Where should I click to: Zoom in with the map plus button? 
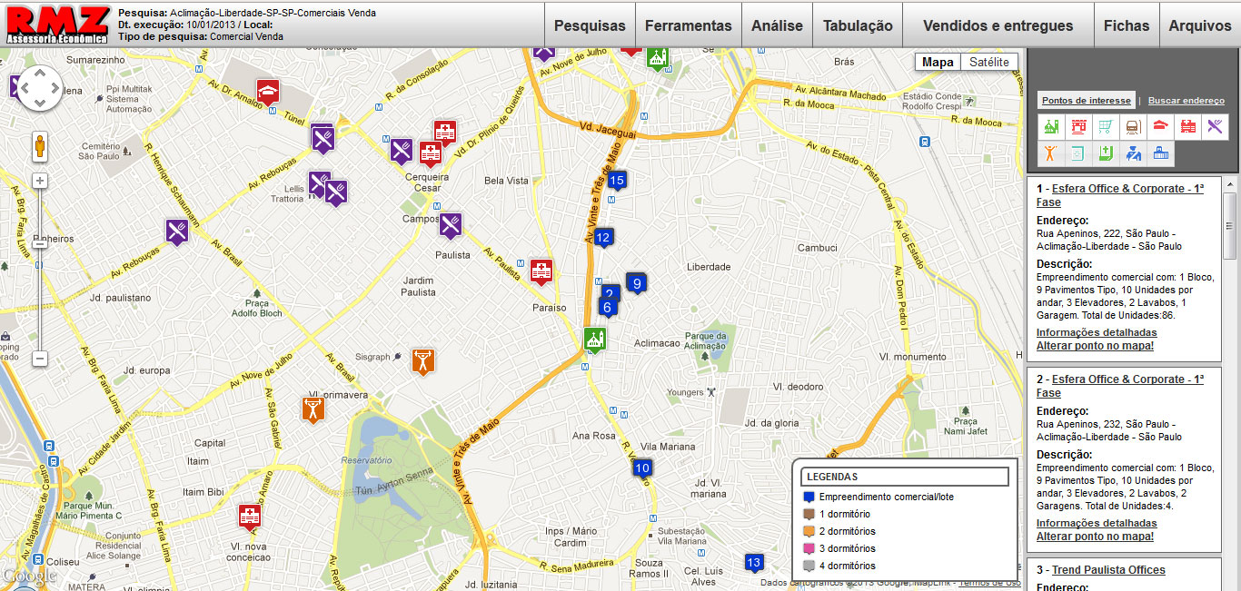40,181
